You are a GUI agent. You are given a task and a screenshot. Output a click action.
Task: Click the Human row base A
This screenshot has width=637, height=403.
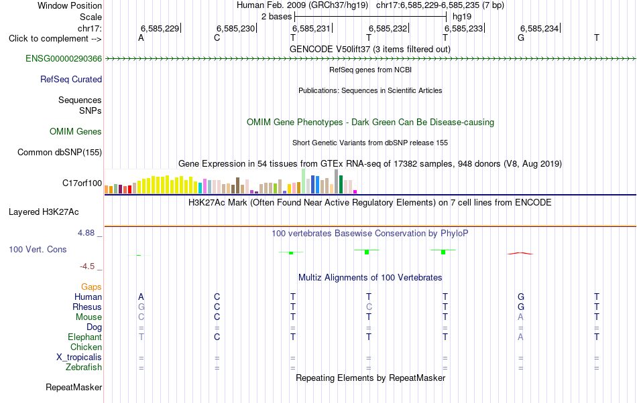pos(141,297)
